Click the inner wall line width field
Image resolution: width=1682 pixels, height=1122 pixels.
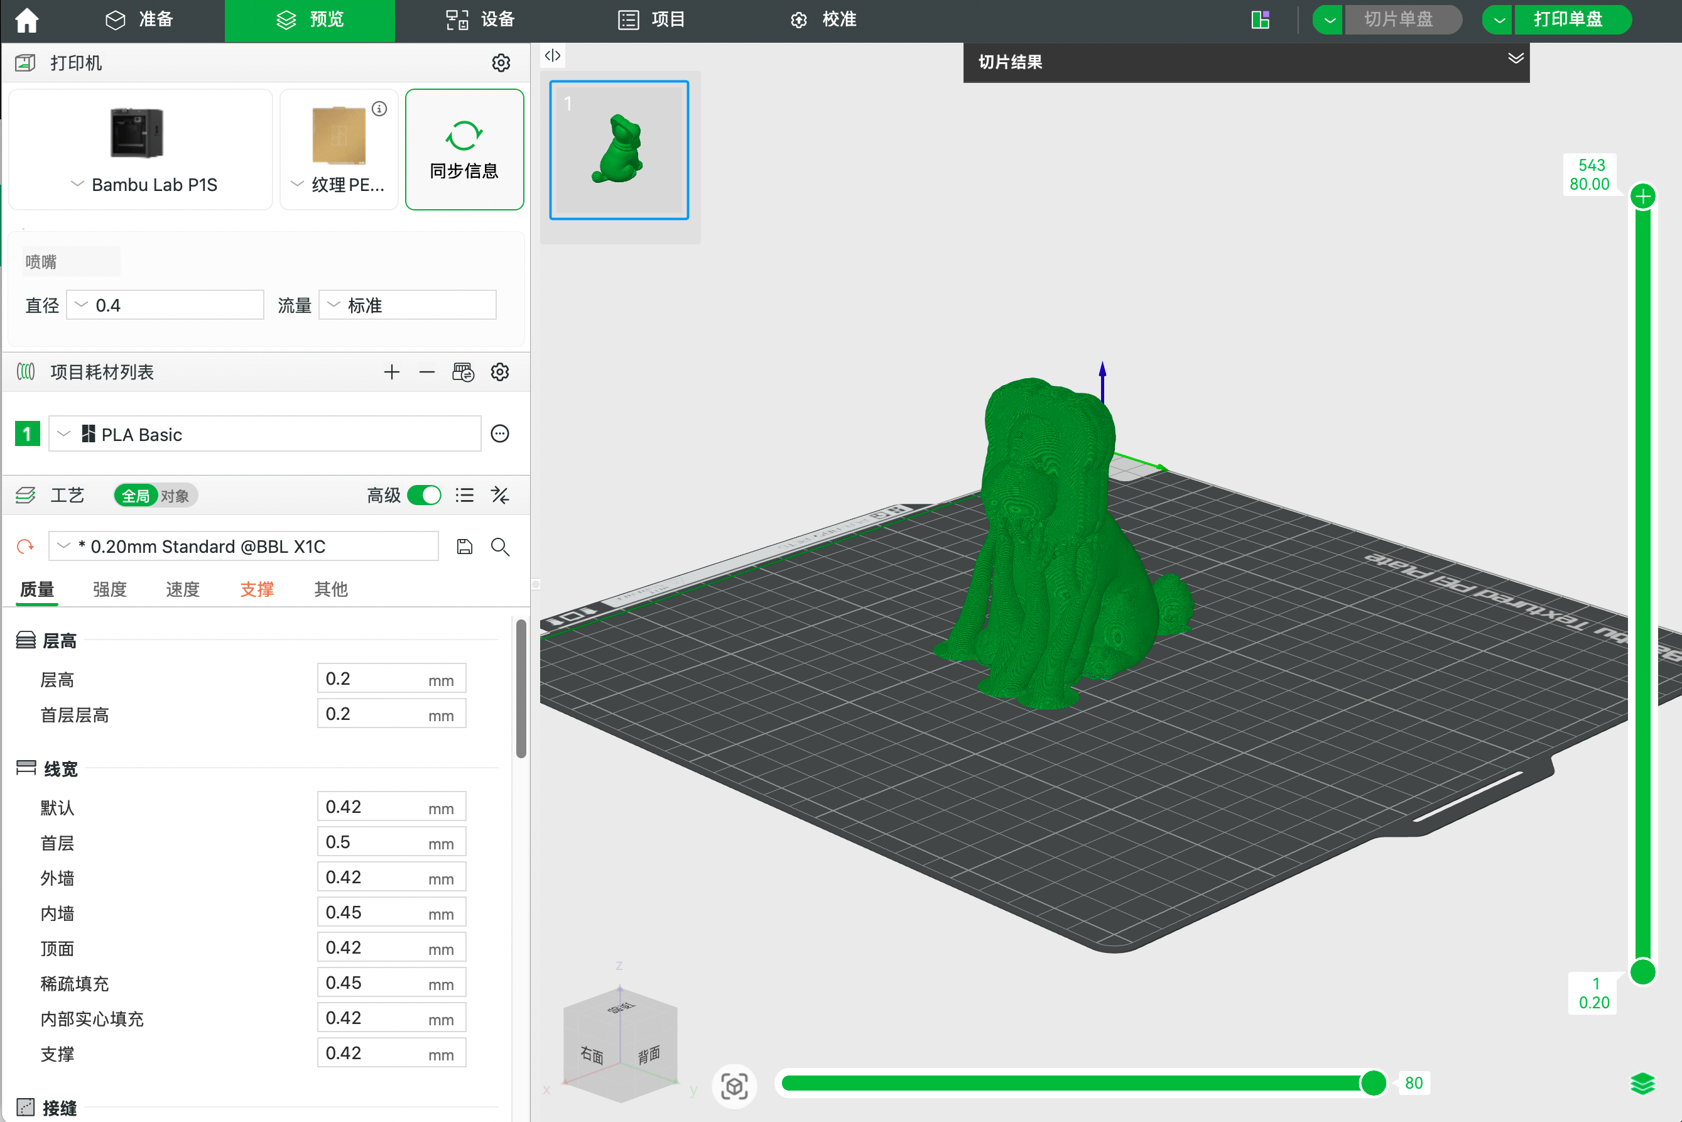(391, 912)
